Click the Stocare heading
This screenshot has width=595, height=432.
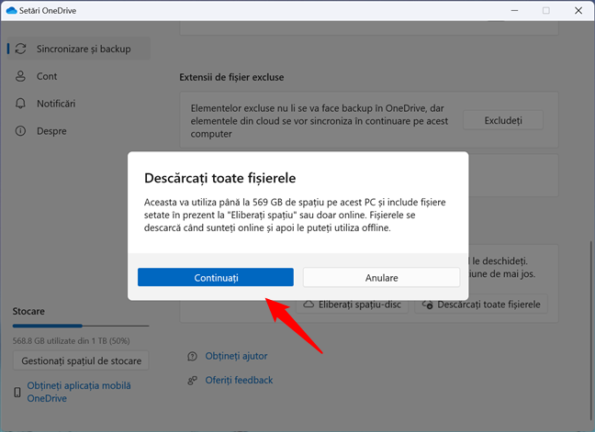[28, 312]
